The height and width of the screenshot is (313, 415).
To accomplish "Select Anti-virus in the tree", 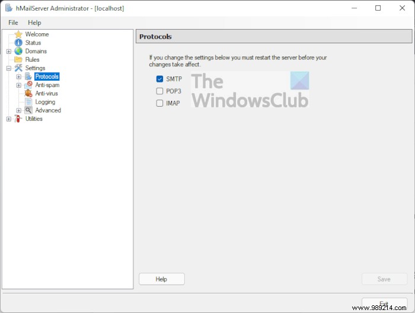I will (x=47, y=94).
